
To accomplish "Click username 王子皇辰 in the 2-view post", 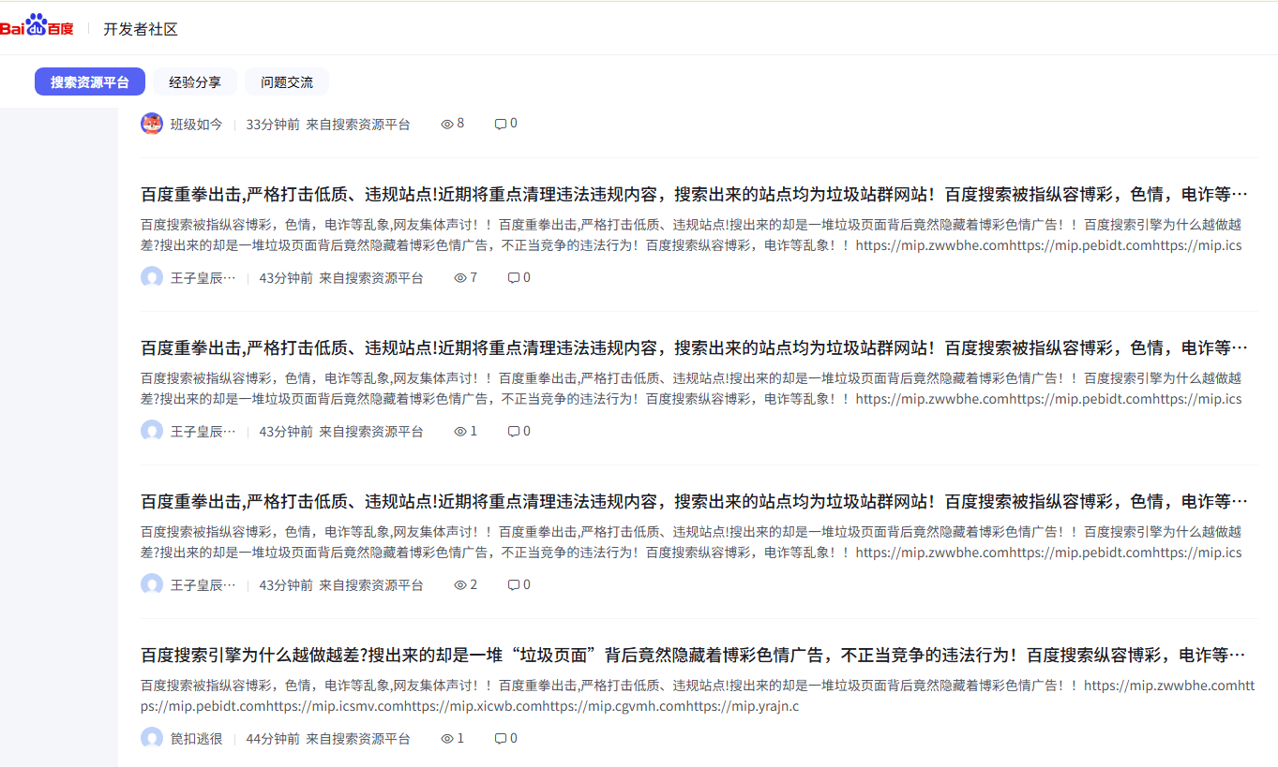I will point(203,584).
